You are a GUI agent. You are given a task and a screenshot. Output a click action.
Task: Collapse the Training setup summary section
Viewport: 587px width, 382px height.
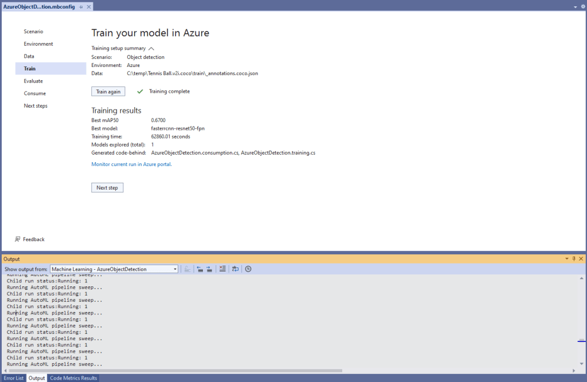[x=151, y=49]
